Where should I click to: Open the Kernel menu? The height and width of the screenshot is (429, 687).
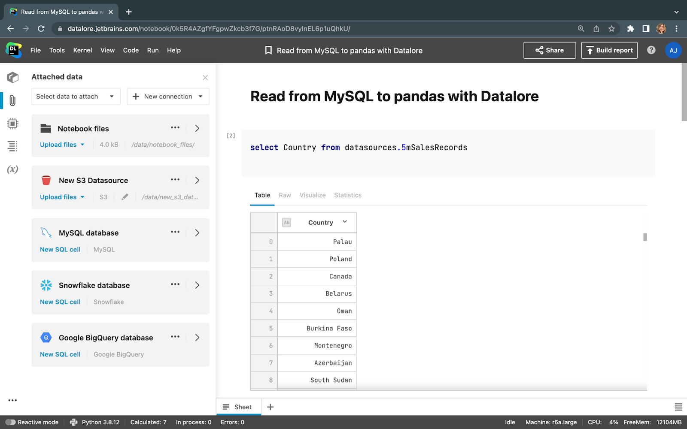coord(82,50)
